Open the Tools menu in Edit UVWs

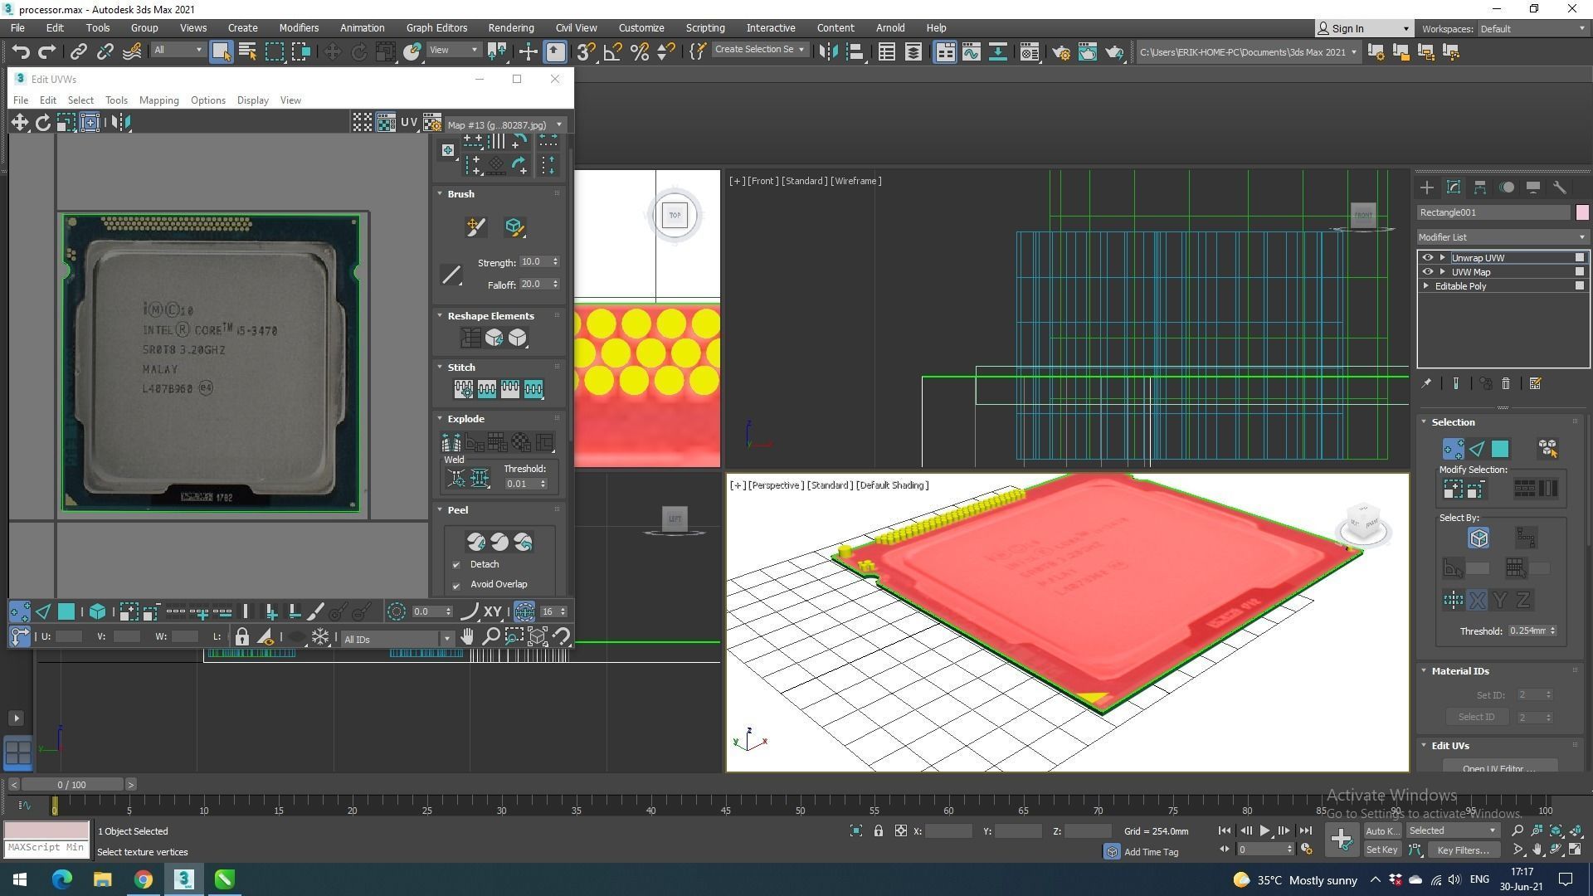[x=116, y=100]
